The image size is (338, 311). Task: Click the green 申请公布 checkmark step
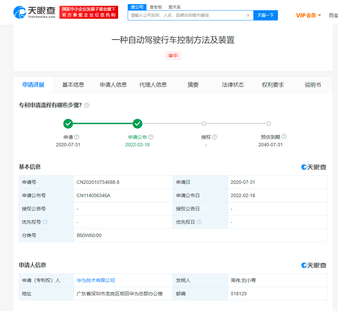coord(137,123)
